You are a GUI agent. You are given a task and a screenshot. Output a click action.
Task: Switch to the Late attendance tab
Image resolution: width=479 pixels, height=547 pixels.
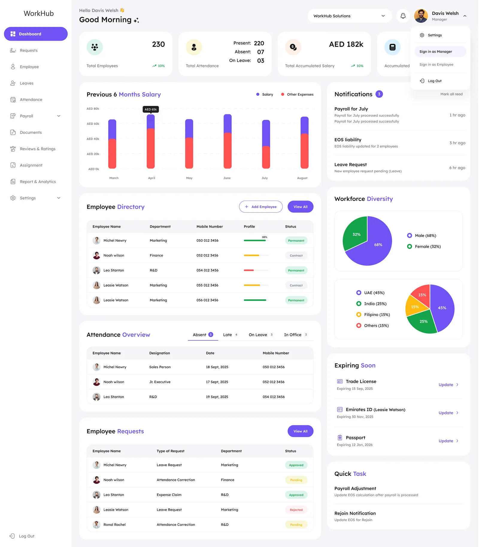click(x=230, y=335)
